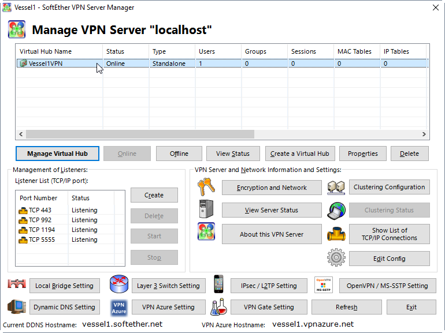Click the Standalone type cell
This screenshot has width=445, height=333.
click(169, 63)
